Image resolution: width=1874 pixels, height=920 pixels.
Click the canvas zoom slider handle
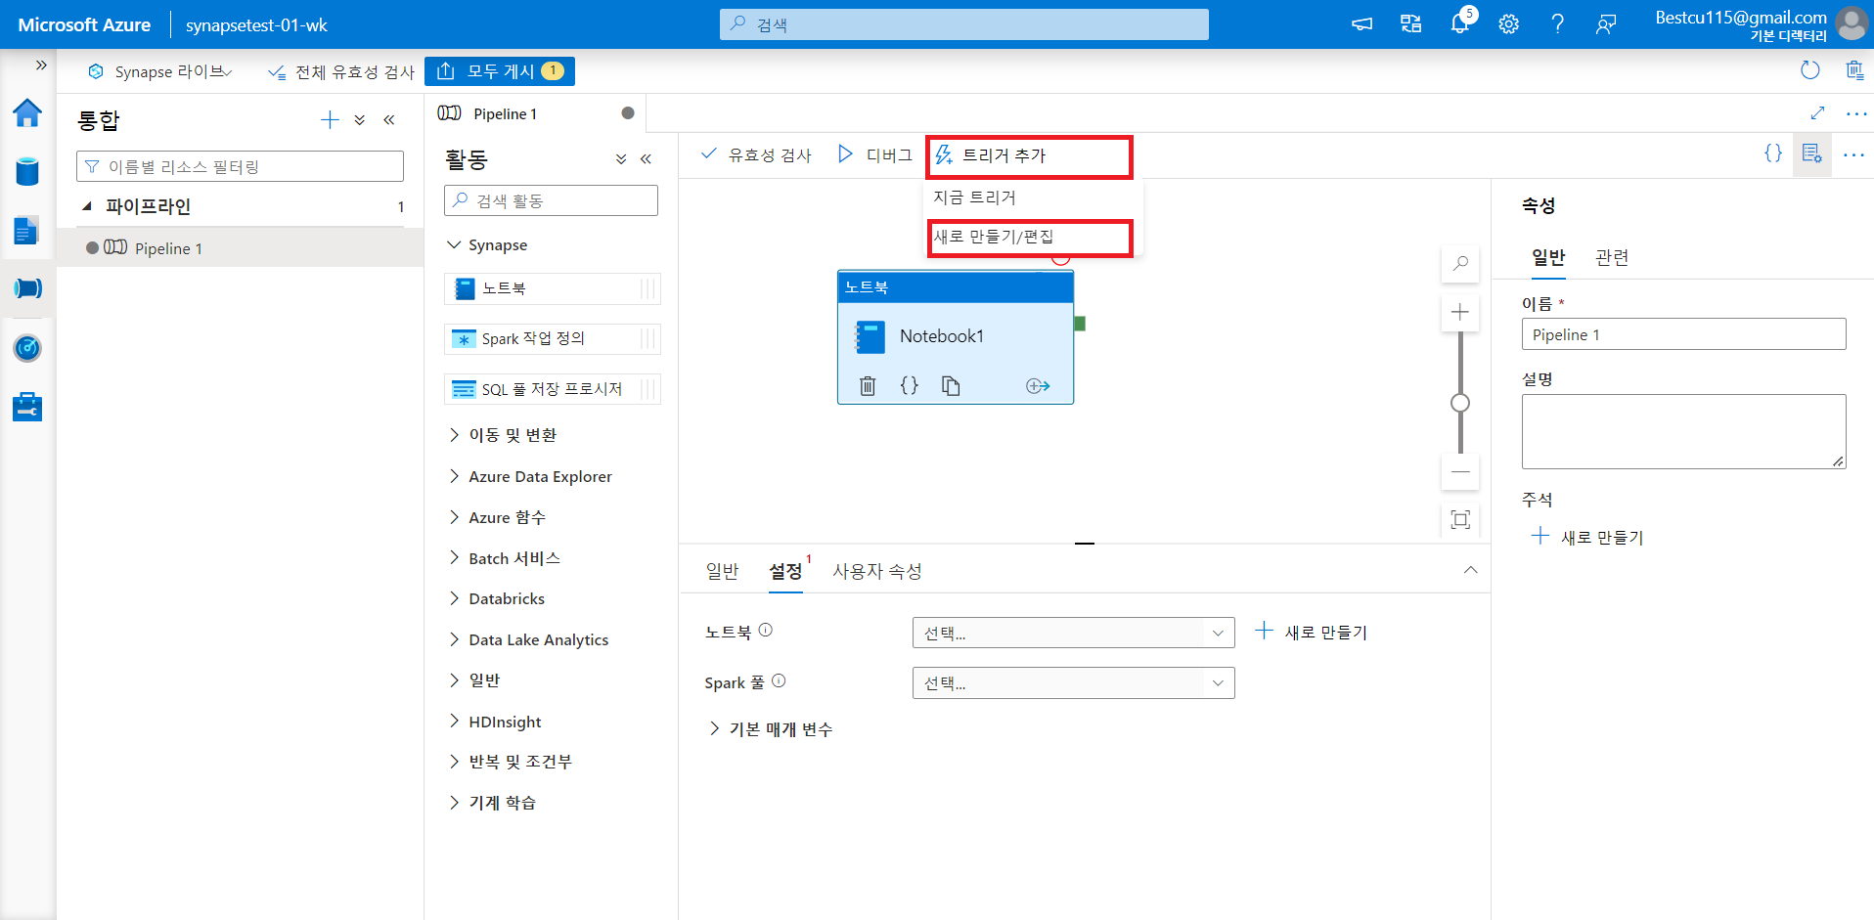(1460, 403)
